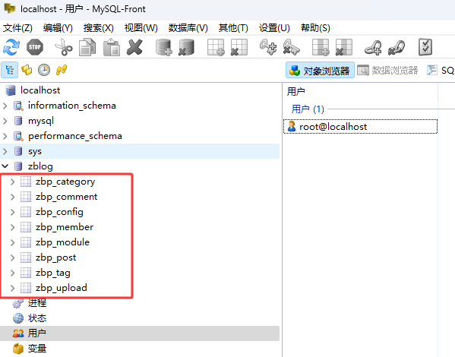Expand the performance_schema database node
455x357 pixels.
click(5, 136)
